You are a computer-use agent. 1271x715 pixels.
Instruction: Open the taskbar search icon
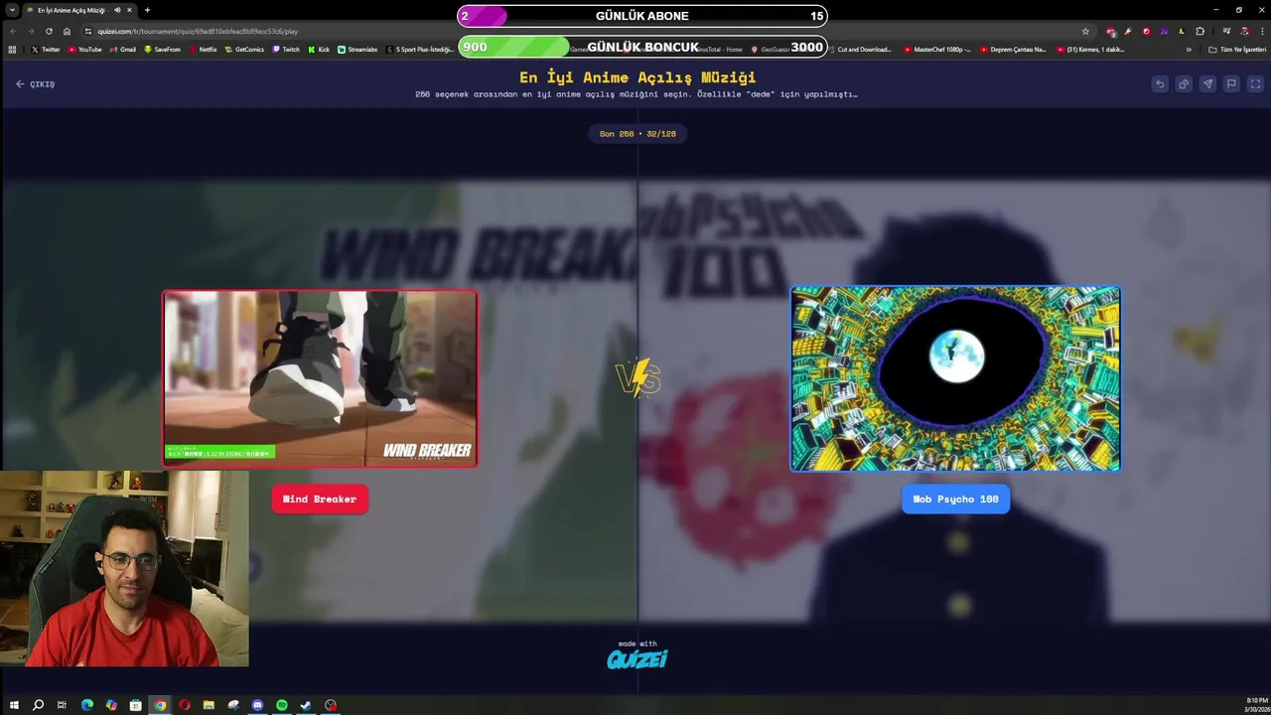[38, 705]
